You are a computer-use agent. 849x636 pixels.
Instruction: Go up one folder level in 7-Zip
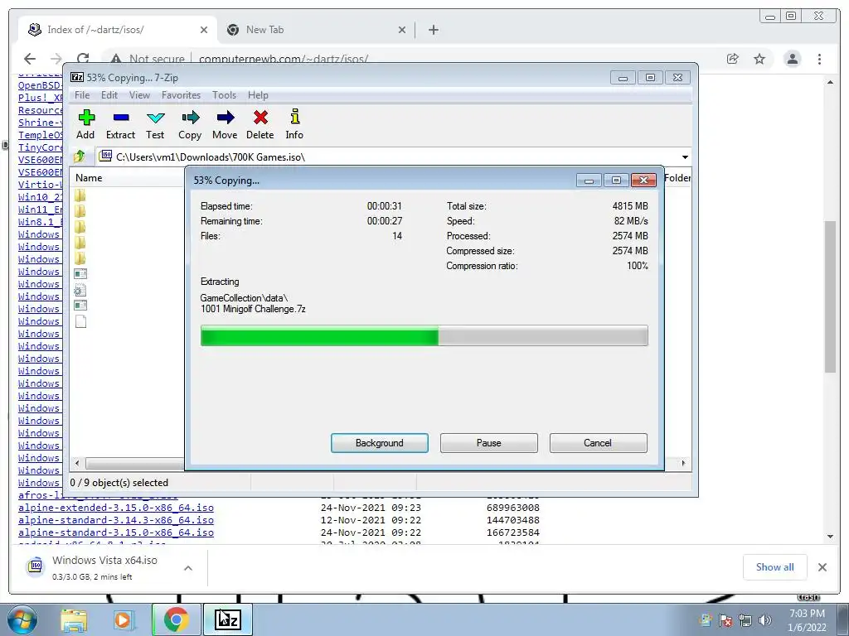(x=80, y=157)
